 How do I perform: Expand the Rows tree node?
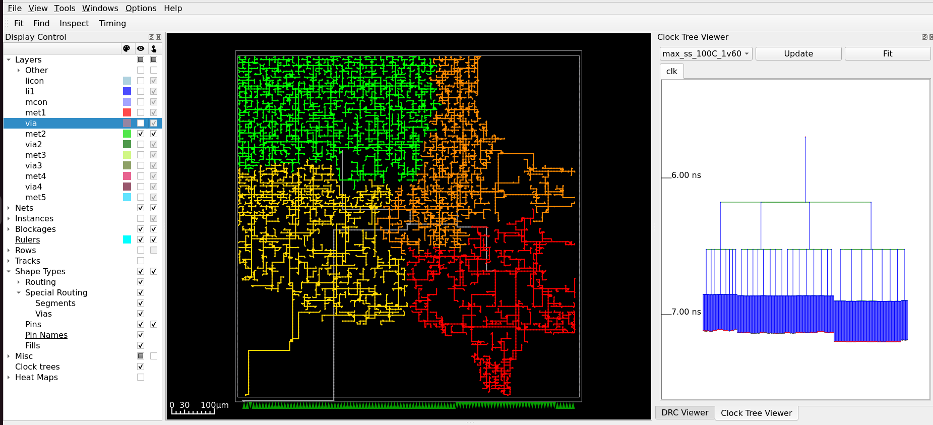pyautogui.click(x=9, y=250)
